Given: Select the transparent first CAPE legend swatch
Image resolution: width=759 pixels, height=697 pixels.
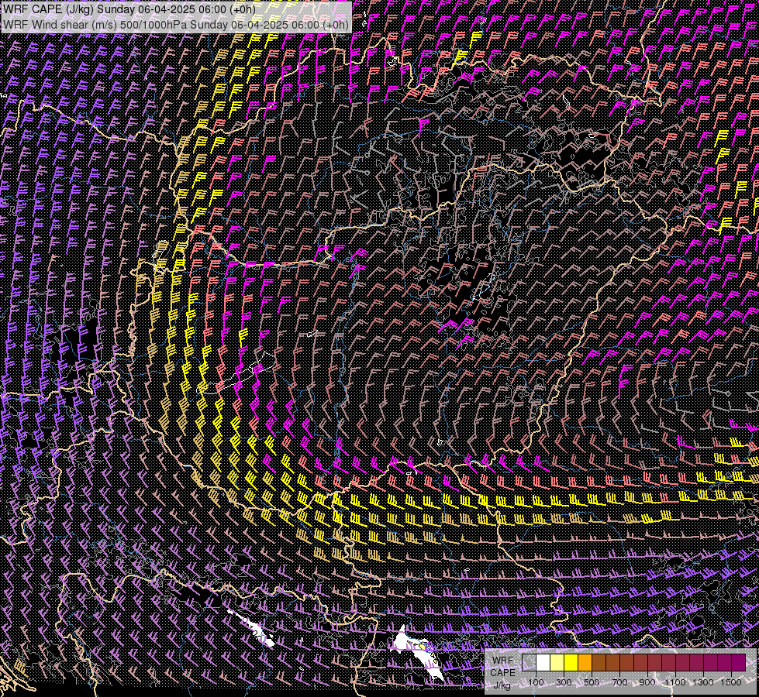Looking at the screenshot, I should [x=529, y=663].
